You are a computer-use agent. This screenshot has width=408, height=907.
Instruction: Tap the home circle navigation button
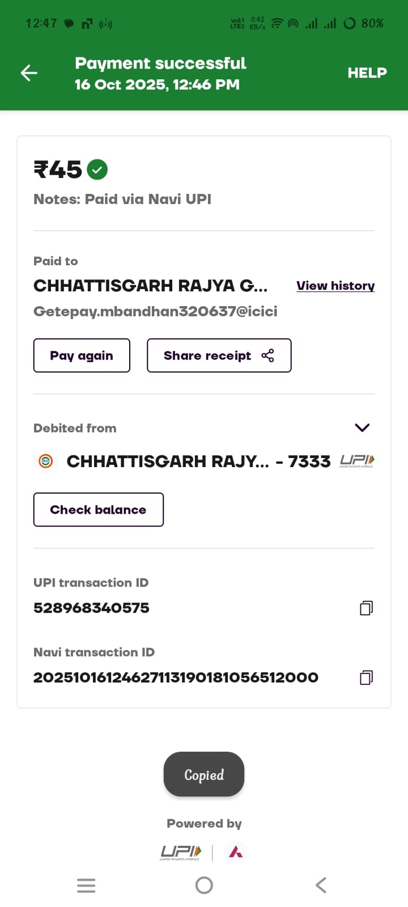click(x=204, y=885)
